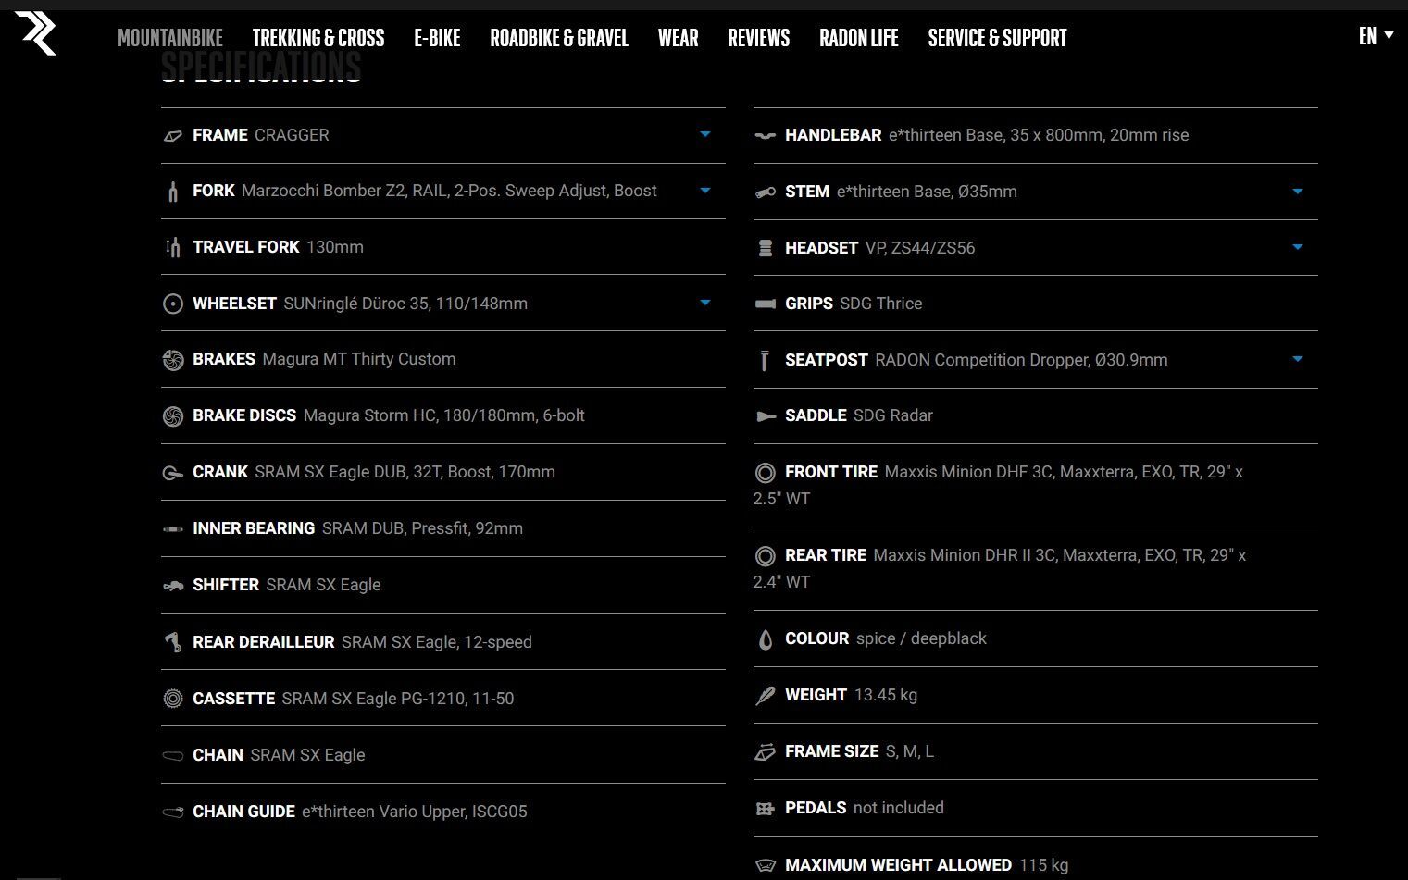
Task: Click 'Magura Storm HC, 180/180mm, 6-bolt' text
Action: (444, 415)
